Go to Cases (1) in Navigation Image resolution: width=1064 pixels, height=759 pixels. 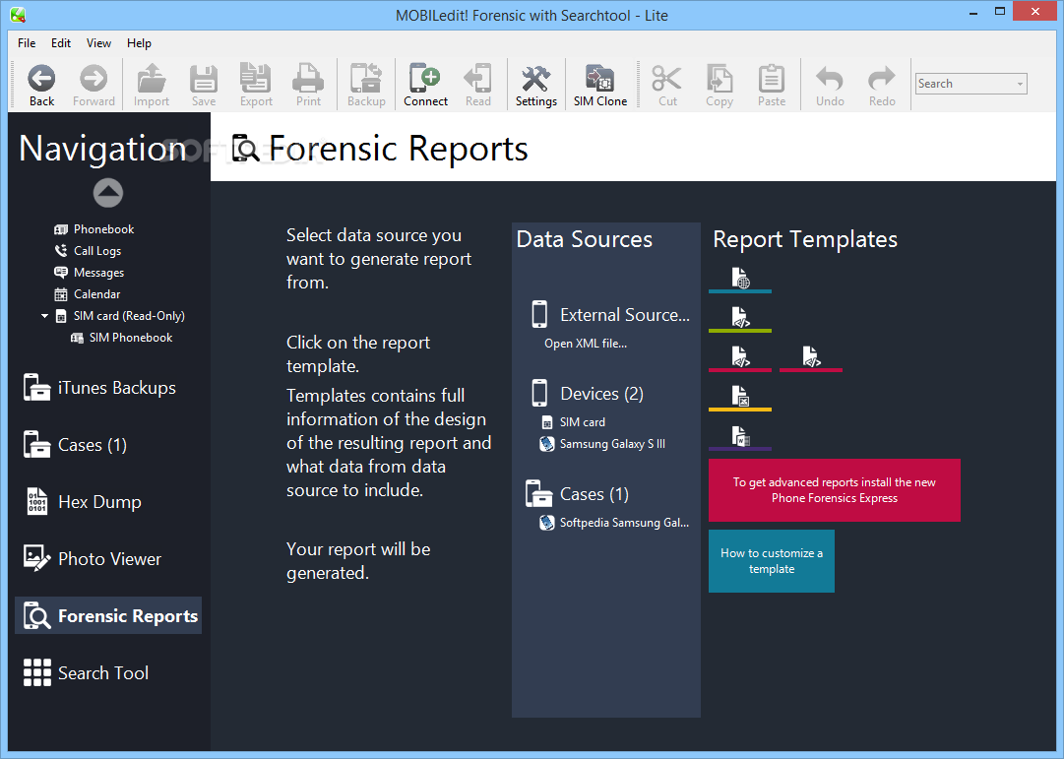point(75,445)
